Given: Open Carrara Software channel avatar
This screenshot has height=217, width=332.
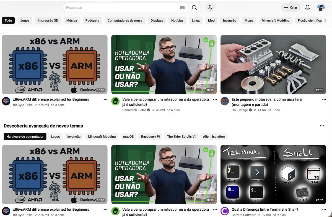Looking at the screenshot, I should pos(225,211).
